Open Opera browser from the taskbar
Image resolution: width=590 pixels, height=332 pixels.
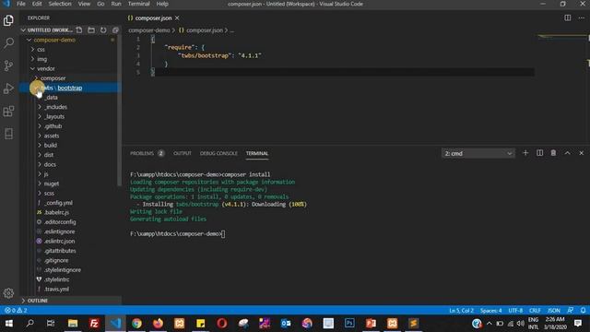[222, 324]
